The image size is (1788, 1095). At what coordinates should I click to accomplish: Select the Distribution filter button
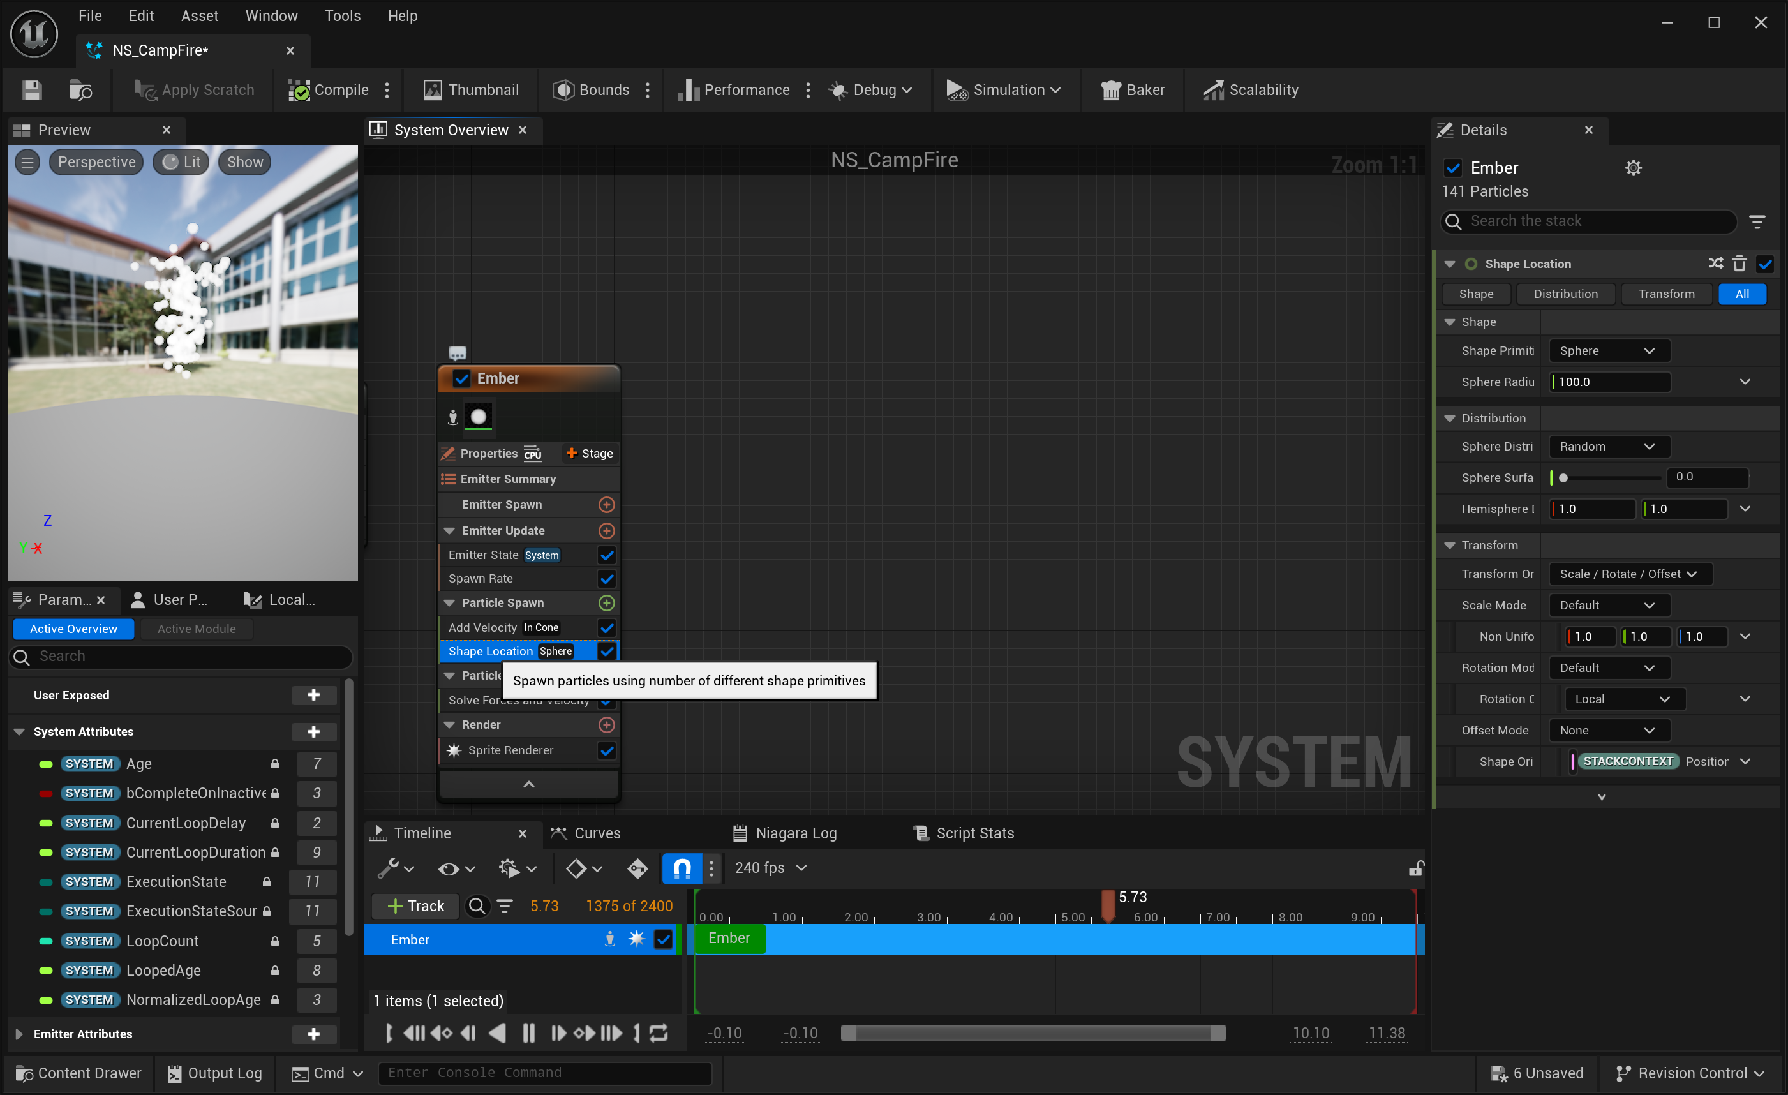1565,294
